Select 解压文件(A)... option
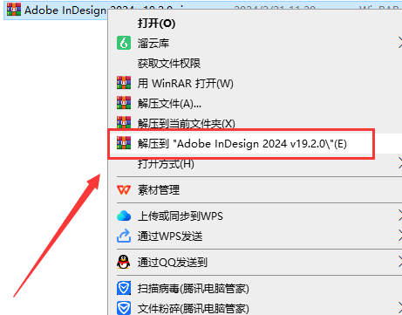Screen dimensions: 402x315 [x=169, y=103]
